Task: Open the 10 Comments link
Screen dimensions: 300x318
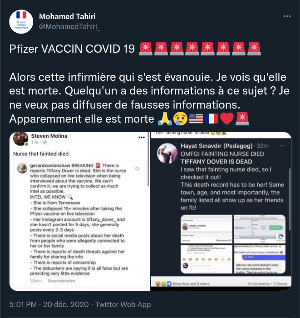Action: [x=259, y=284]
